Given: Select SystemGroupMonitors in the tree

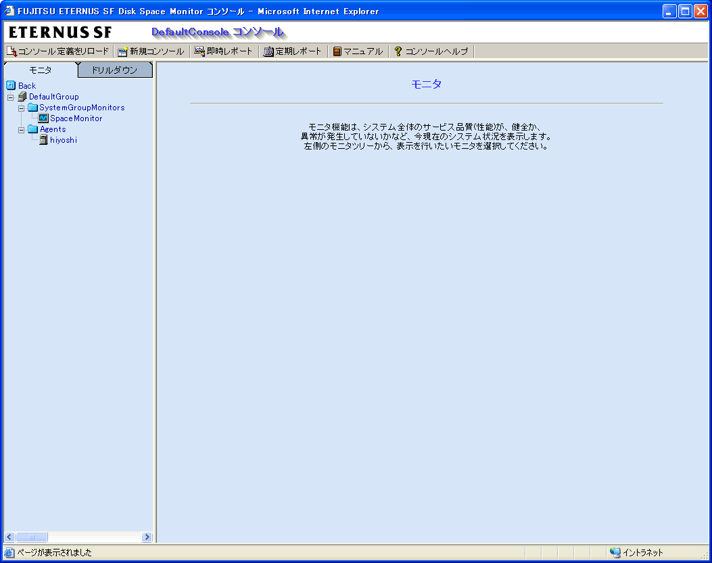Looking at the screenshot, I should (82, 107).
